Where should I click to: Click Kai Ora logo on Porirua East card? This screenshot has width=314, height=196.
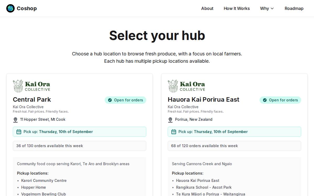pos(186,86)
